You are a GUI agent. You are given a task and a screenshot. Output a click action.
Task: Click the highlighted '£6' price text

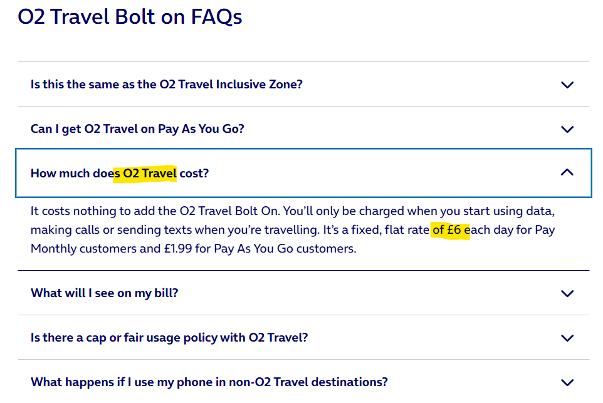coord(453,230)
